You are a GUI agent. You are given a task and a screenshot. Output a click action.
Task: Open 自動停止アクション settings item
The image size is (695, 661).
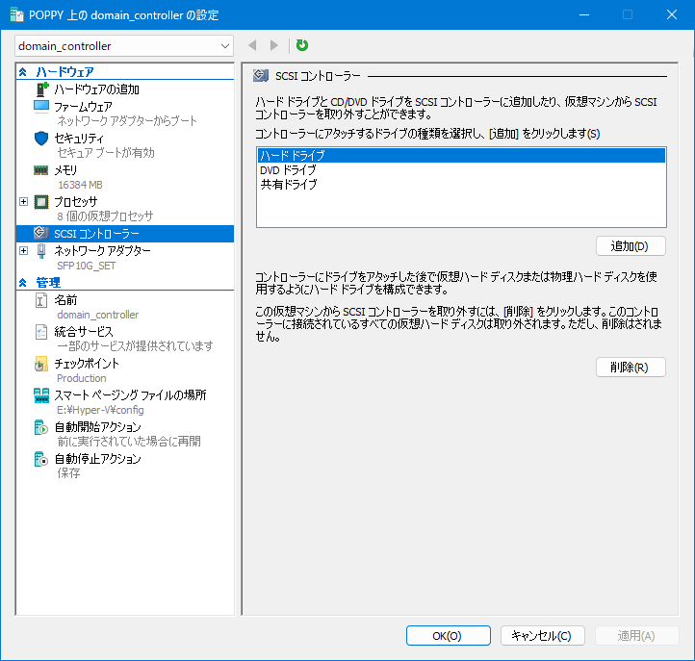[97, 459]
